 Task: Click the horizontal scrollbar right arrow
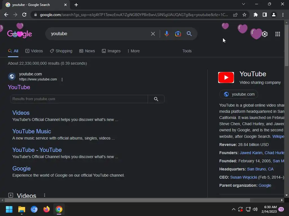282,200
